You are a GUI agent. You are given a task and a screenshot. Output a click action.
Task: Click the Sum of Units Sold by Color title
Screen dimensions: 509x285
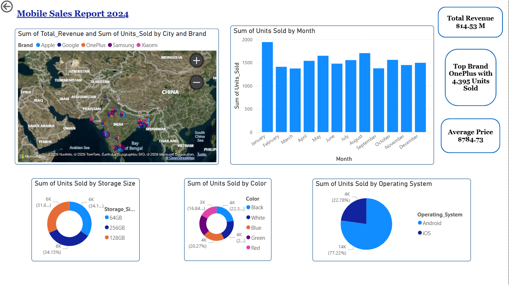(227, 183)
